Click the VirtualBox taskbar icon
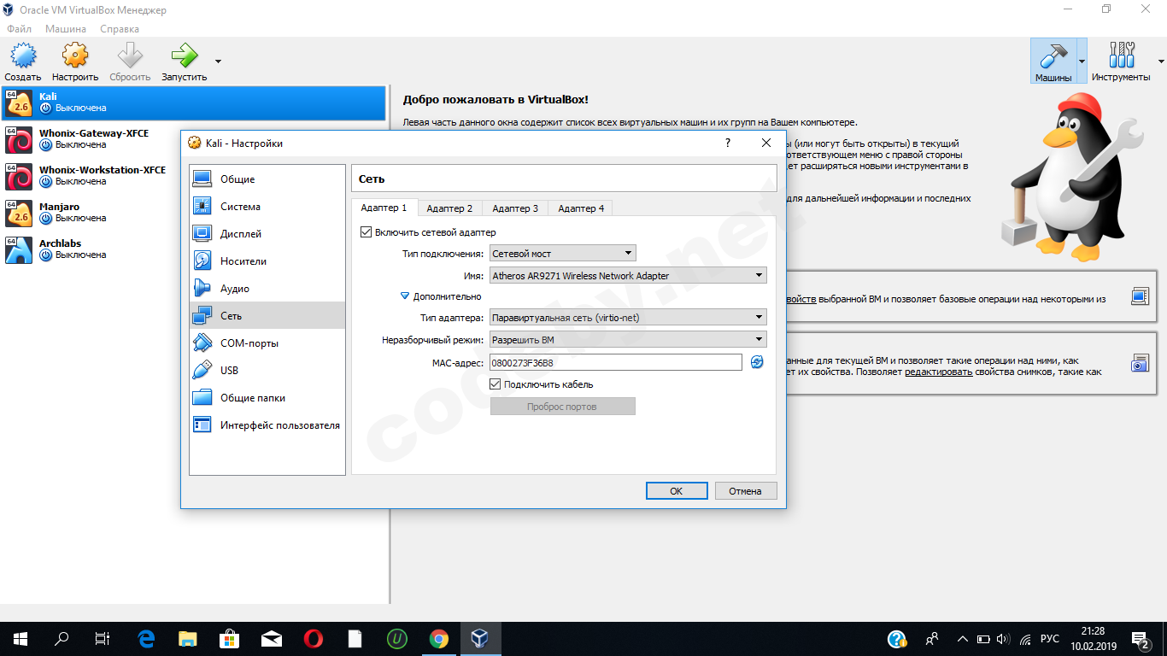Image resolution: width=1167 pixels, height=656 pixels. tap(480, 639)
